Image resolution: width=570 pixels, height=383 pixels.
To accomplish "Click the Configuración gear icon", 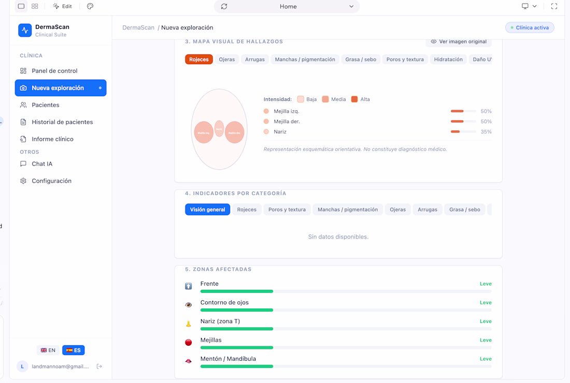I will (23, 181).
